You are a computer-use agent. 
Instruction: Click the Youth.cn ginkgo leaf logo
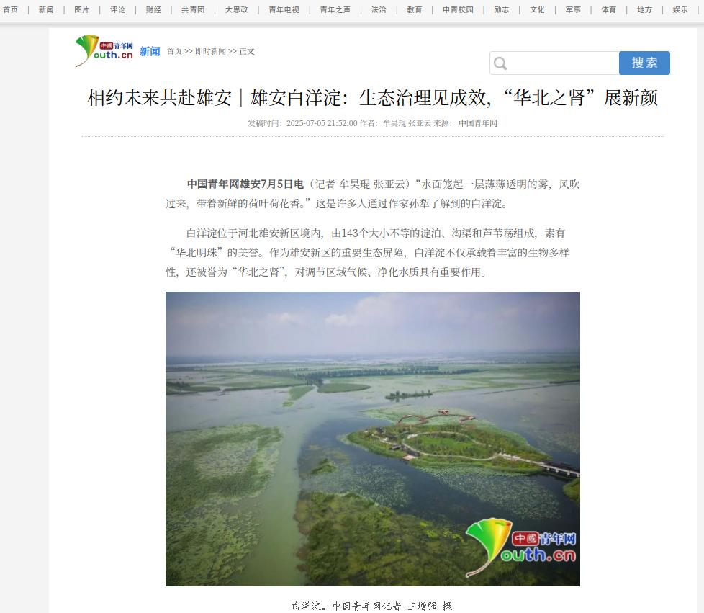104,51
